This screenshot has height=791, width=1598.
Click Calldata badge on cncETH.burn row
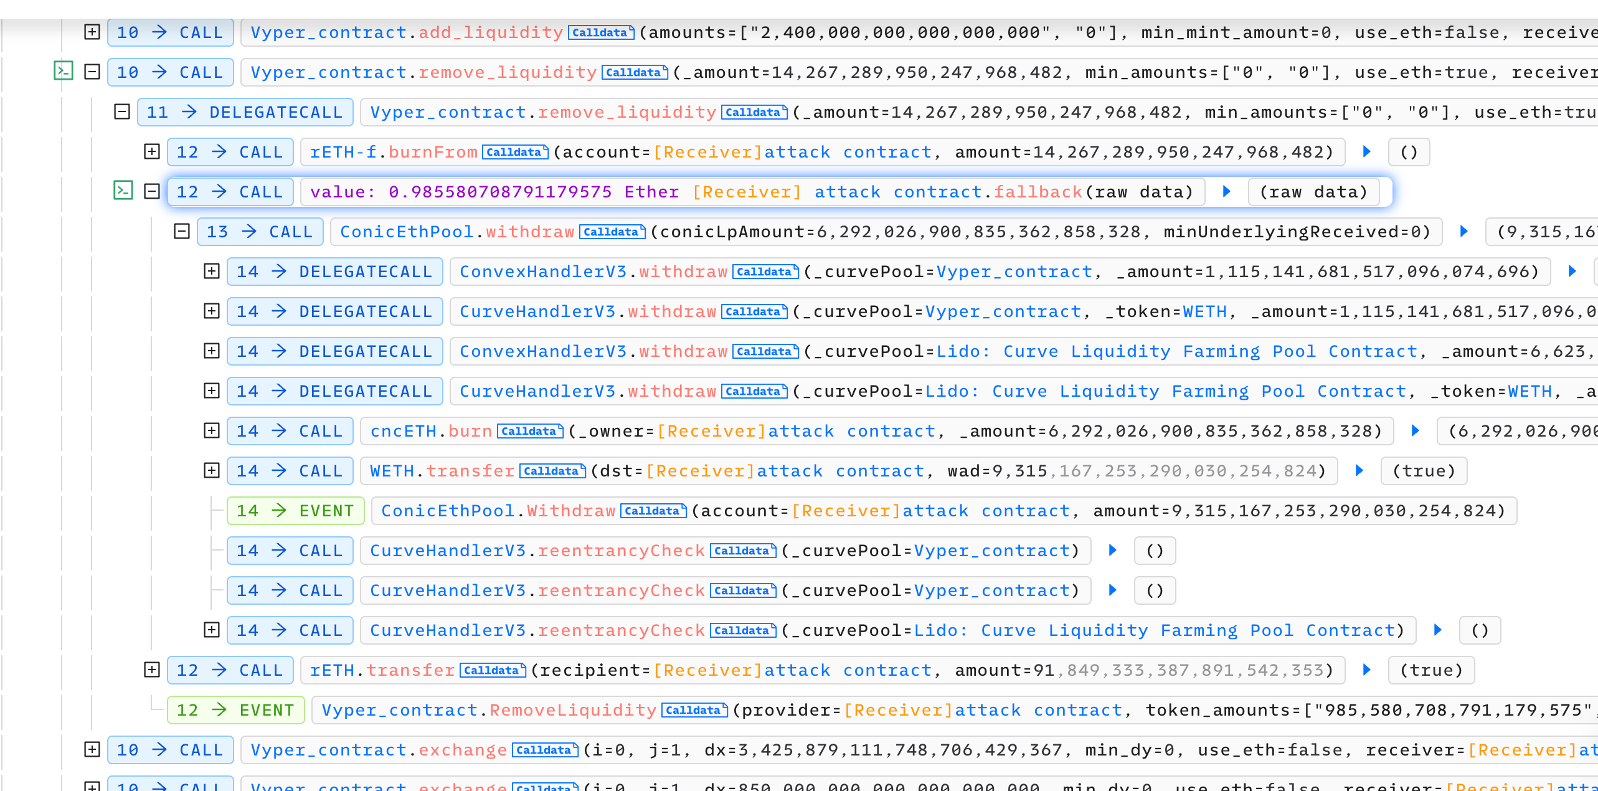tap(529, 431)
